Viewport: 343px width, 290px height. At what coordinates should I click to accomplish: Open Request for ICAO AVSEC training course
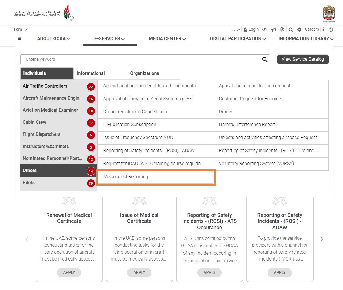tap(155, 164)
